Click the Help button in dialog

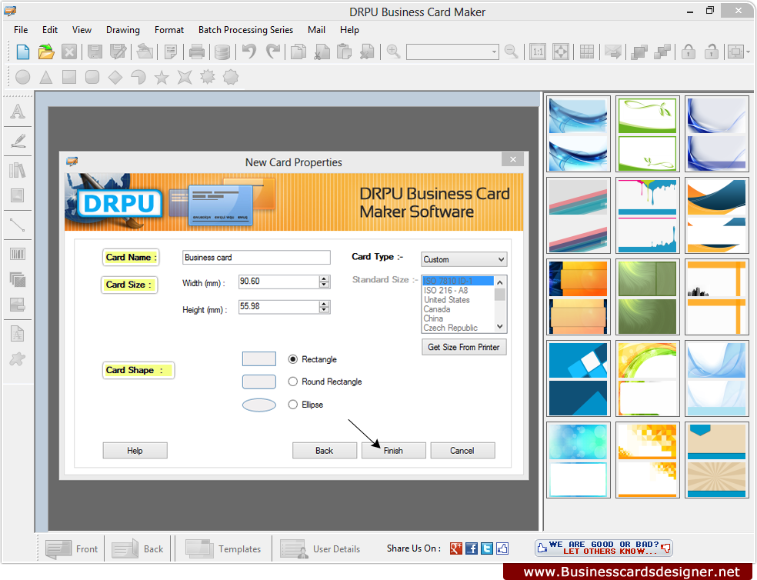pos(135,451)
